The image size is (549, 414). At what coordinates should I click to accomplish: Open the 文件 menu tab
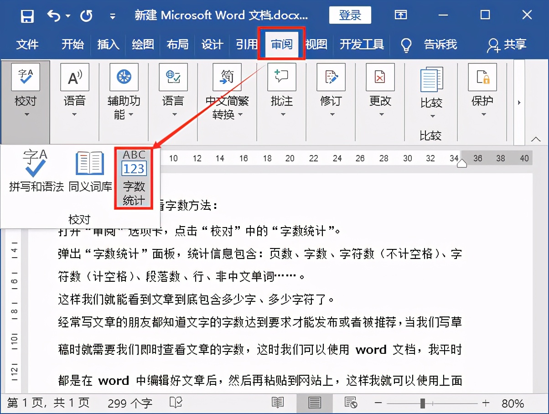pyautogui.click(x=27, y=45)
